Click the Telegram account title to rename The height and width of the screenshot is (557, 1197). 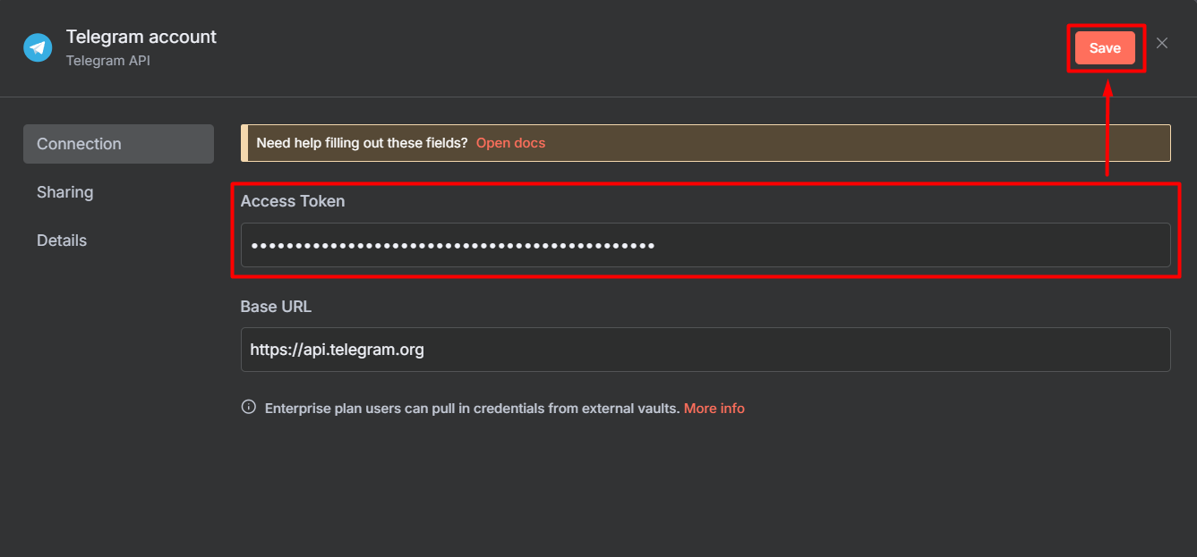(x=141, y=37)
